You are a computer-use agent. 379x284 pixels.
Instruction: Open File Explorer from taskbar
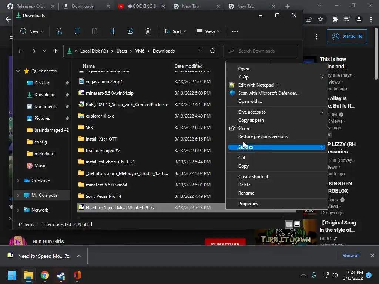point(28,275)
